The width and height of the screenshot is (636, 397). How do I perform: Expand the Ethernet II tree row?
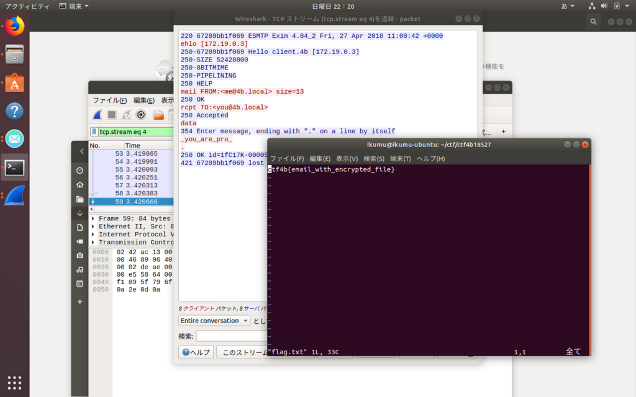93,227
